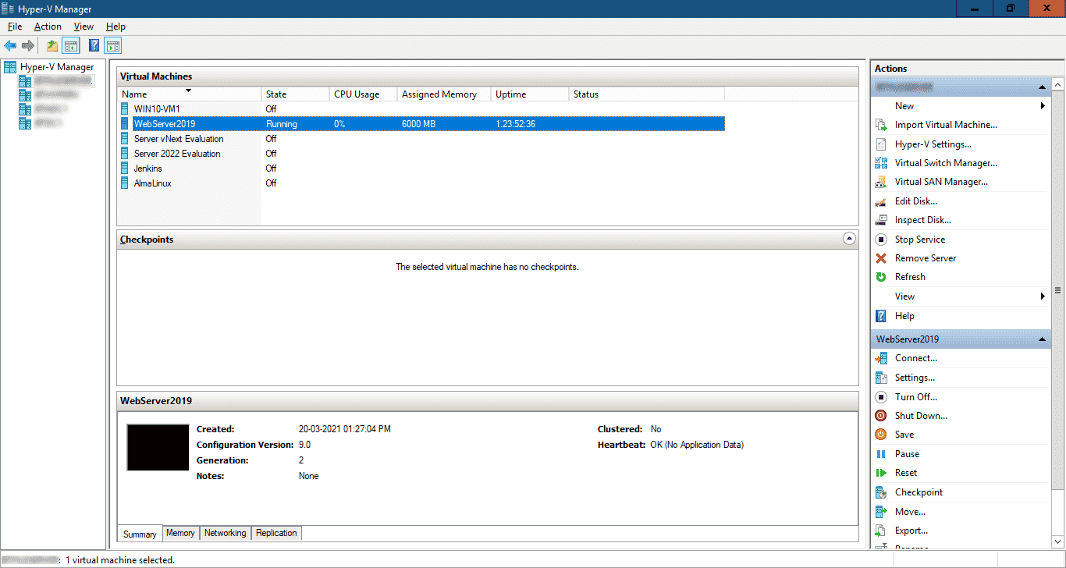Collapse the Checkpoints panel
1066x568 pixels.
pyautogui.click(x=849, y=239)
